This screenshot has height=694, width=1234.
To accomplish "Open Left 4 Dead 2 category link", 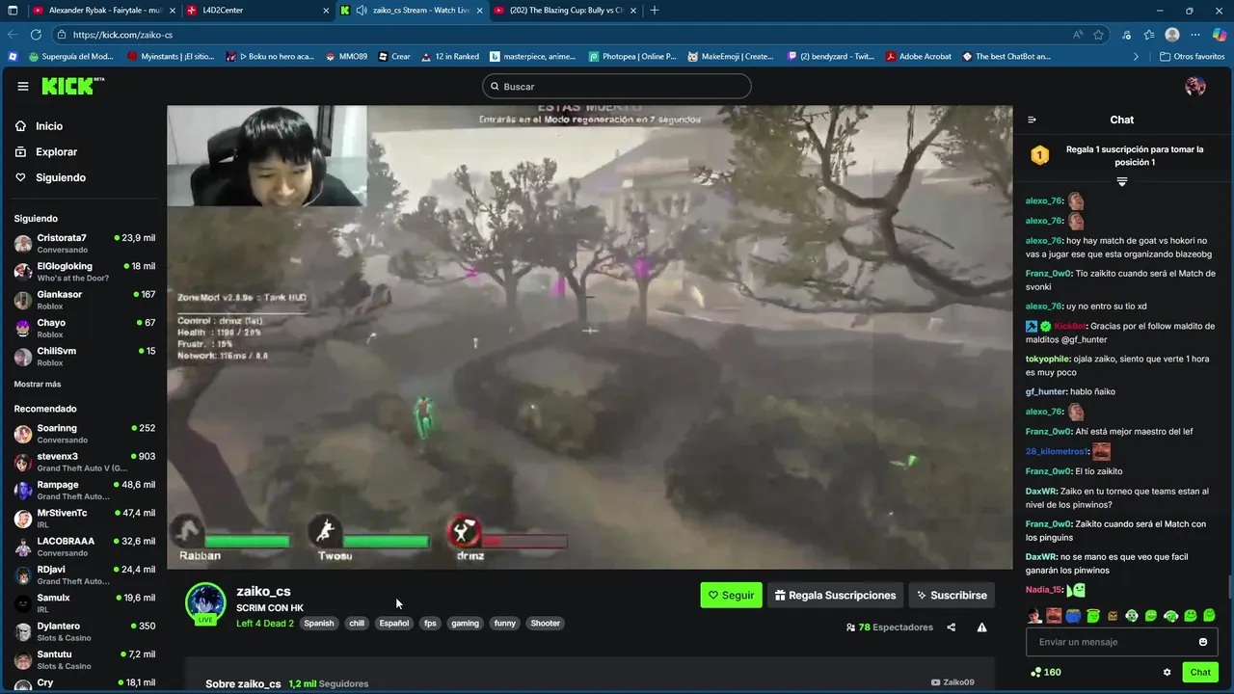I will (x=265, y=624).
